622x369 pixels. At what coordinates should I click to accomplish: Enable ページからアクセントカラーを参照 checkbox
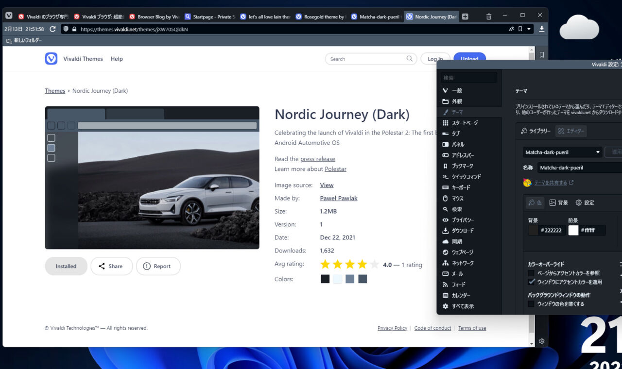tap(531, 273)
